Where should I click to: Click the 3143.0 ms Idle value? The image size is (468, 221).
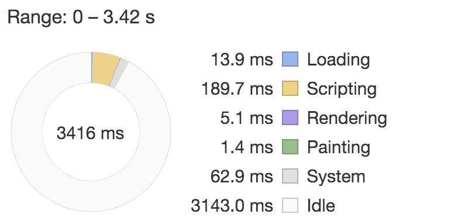coord(232,205)
